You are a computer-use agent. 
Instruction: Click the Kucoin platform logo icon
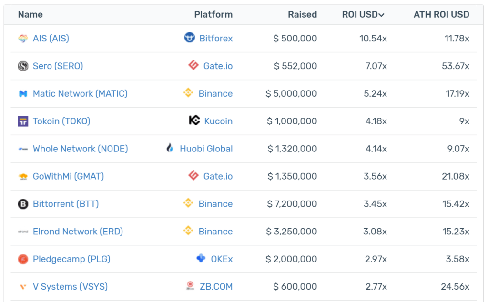click(x=194, y=120)
